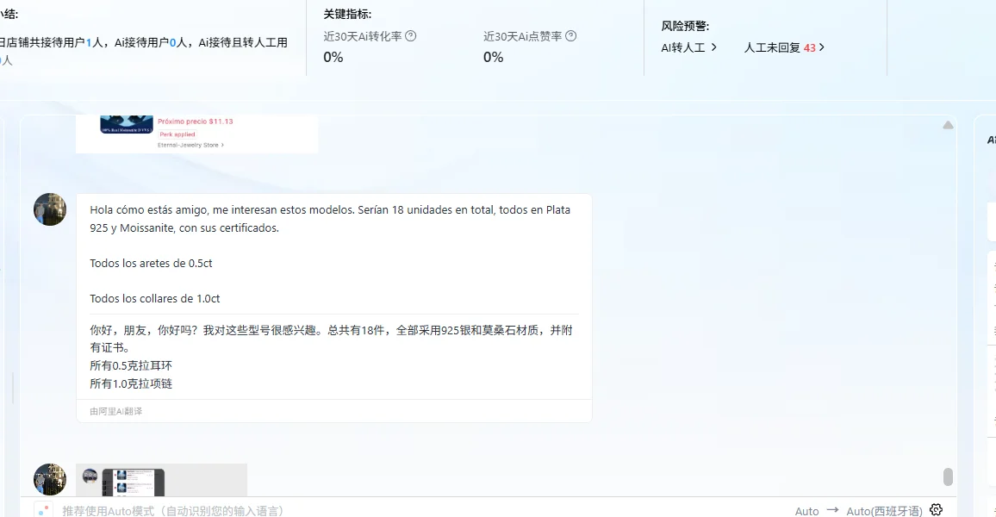Click the Auto source language label
This screenshot has width=996, height=517.
(806, 511)
